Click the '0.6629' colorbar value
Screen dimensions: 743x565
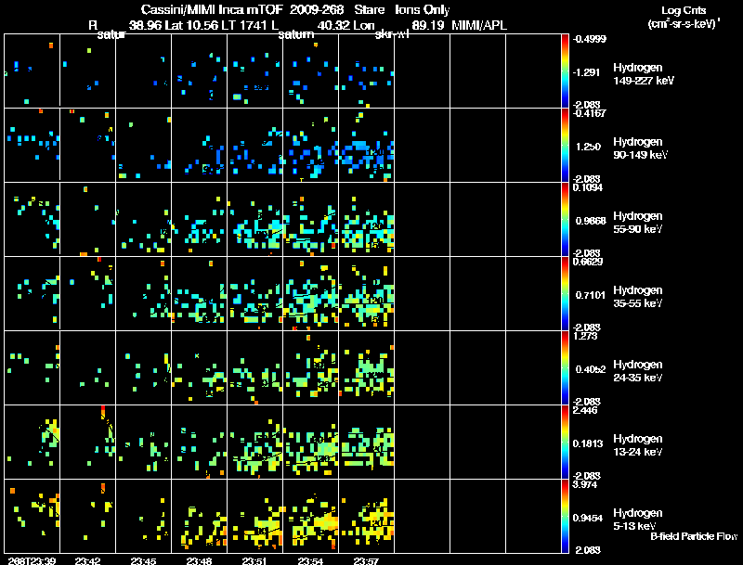(x=588, y=262)
